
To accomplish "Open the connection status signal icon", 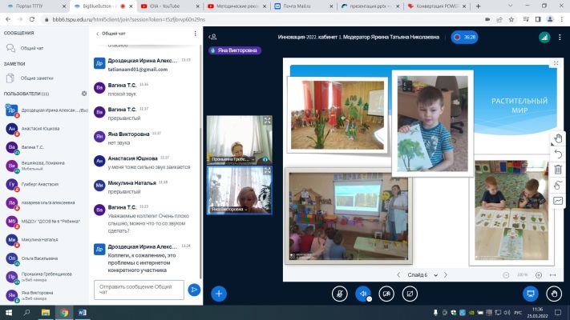I will point(544,37).
